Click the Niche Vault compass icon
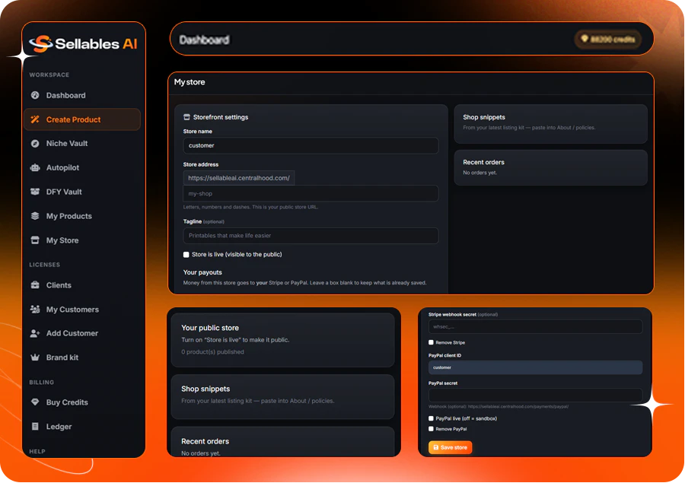 click(35, 143)
